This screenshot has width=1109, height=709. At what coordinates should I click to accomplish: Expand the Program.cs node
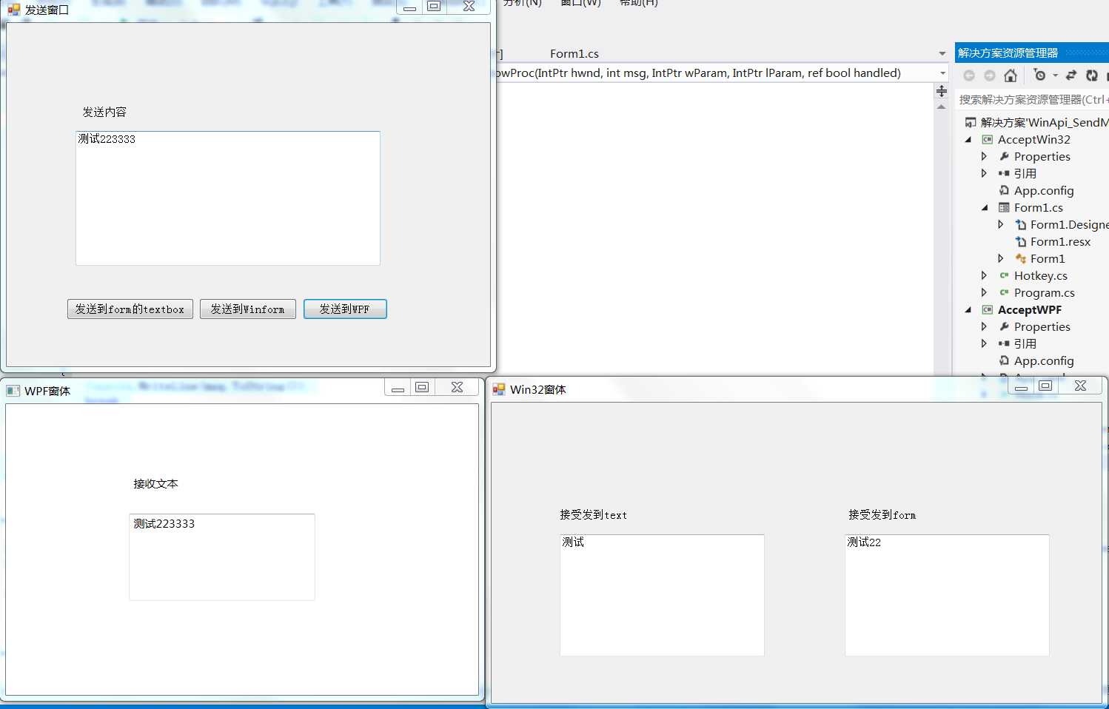pos(984,292)
